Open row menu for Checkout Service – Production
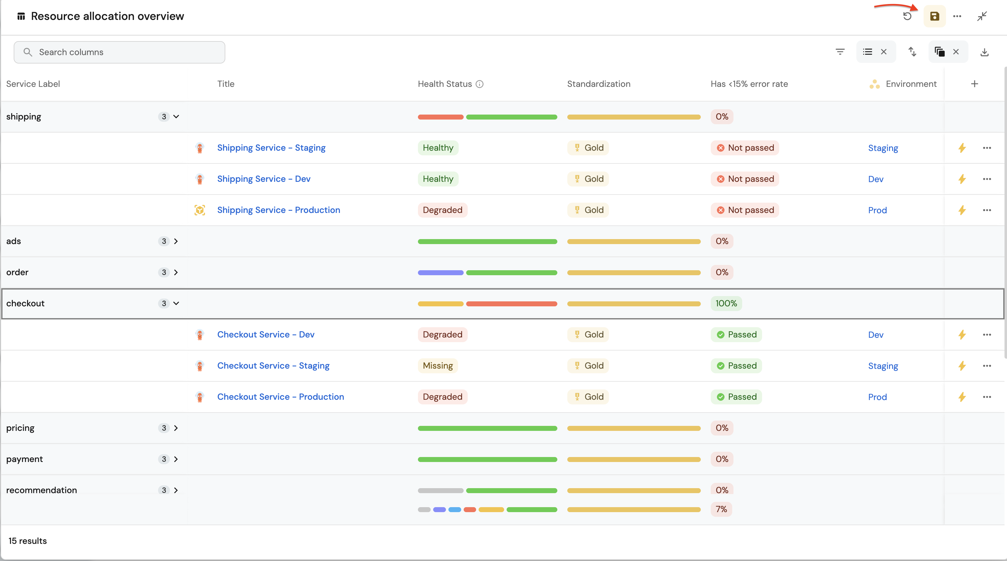The height and width of the screenshot is (561, 1007). (987, 397)
